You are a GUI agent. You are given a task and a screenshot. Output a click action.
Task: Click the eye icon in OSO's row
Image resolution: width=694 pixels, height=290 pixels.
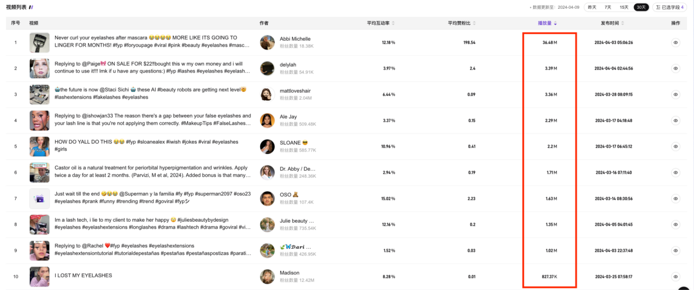coord(676,198)
